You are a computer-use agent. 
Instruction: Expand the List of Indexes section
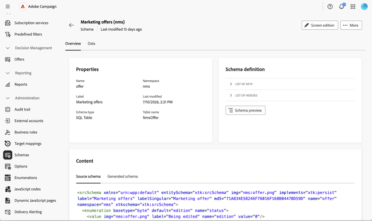click(290, 96)
